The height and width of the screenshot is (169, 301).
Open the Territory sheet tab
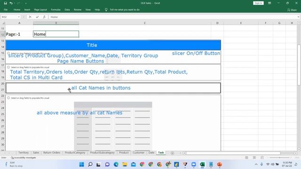click(24, 153)
